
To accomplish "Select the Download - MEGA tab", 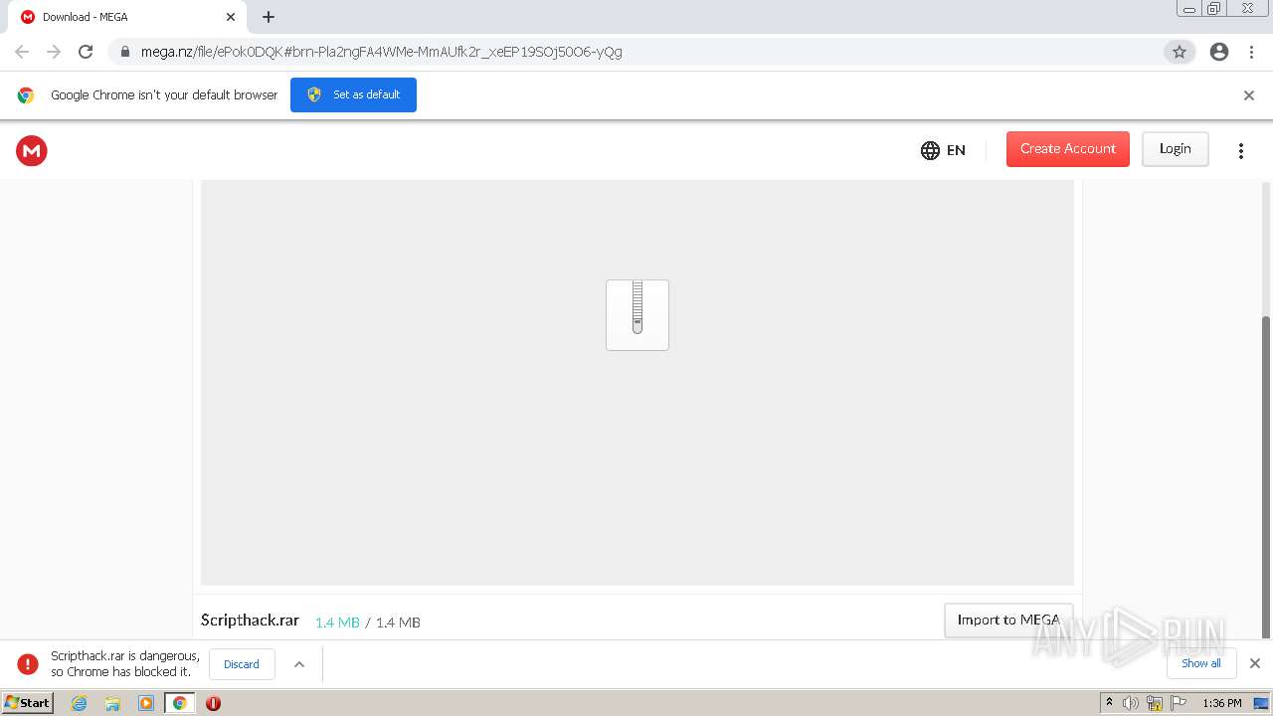I will coord(125,17).
